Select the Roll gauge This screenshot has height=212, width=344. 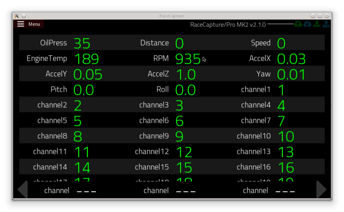pos(172,89)
